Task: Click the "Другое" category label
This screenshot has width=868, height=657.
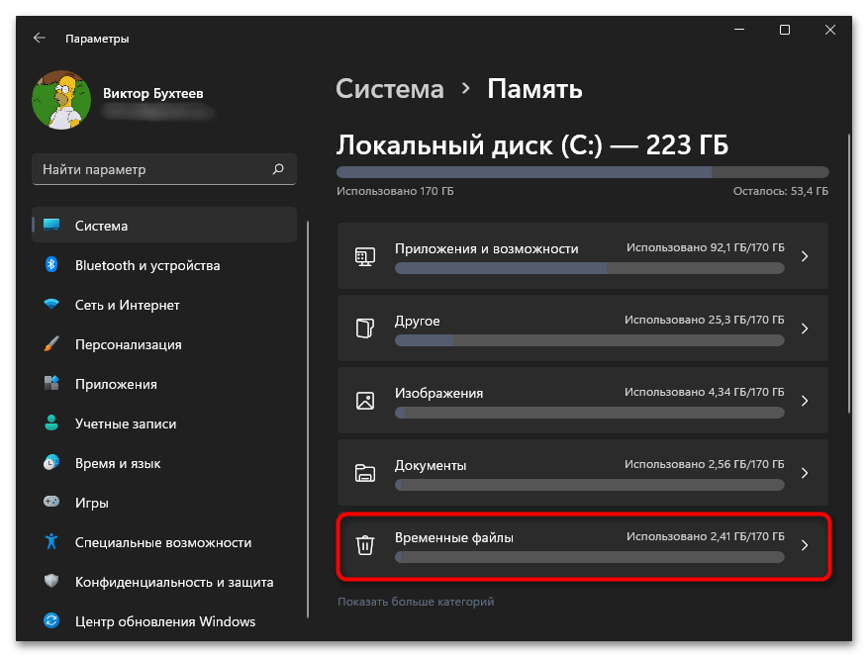Action: [x=418, y=321]
